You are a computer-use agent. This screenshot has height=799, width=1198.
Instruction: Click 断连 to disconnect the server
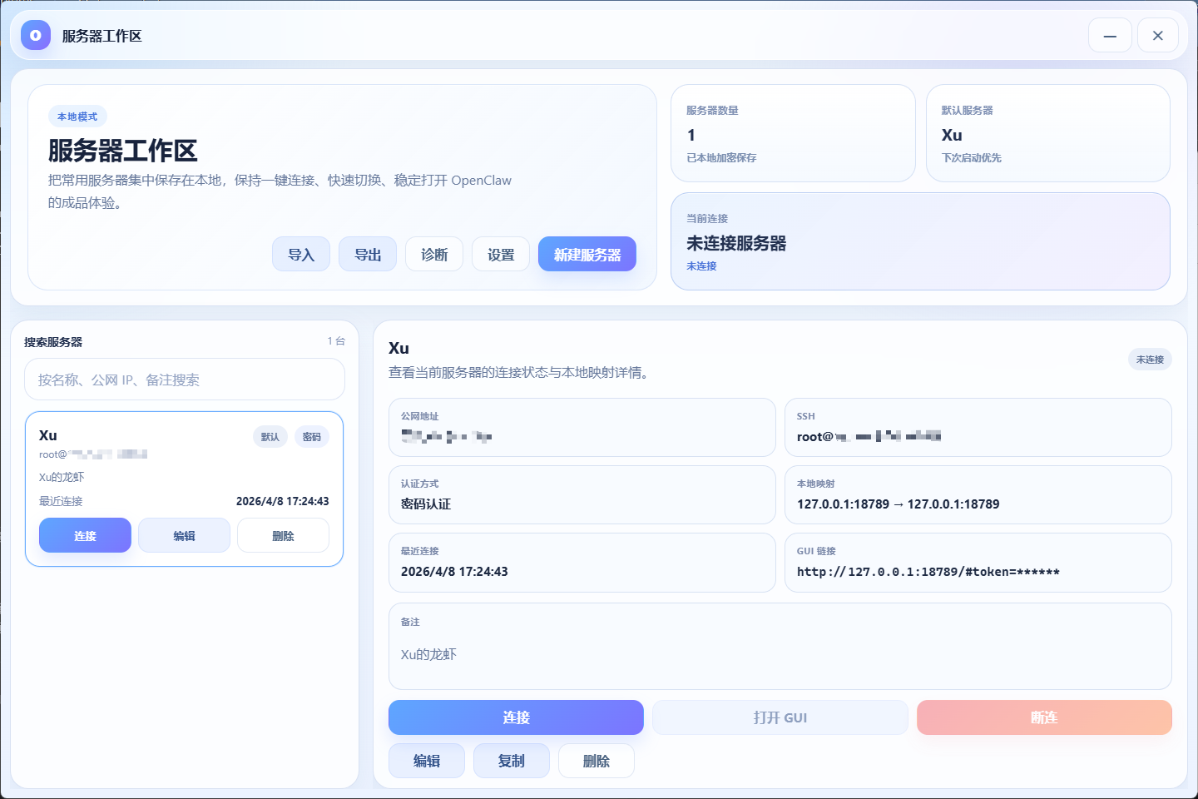coord(1044,717)
